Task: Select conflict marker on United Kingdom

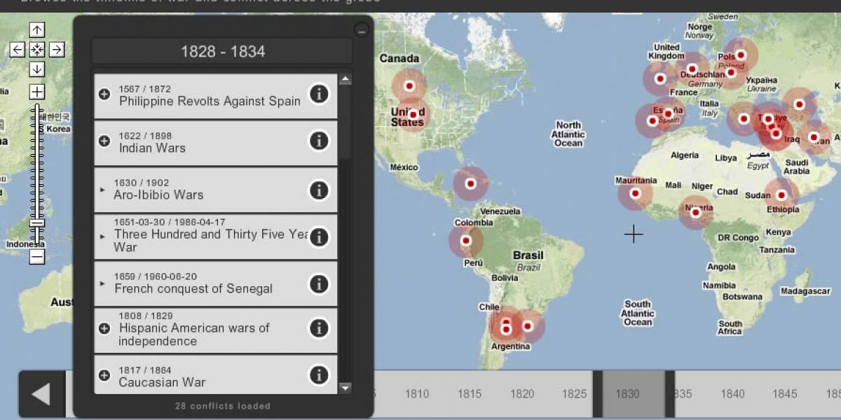Action: (x=659, y=78)
